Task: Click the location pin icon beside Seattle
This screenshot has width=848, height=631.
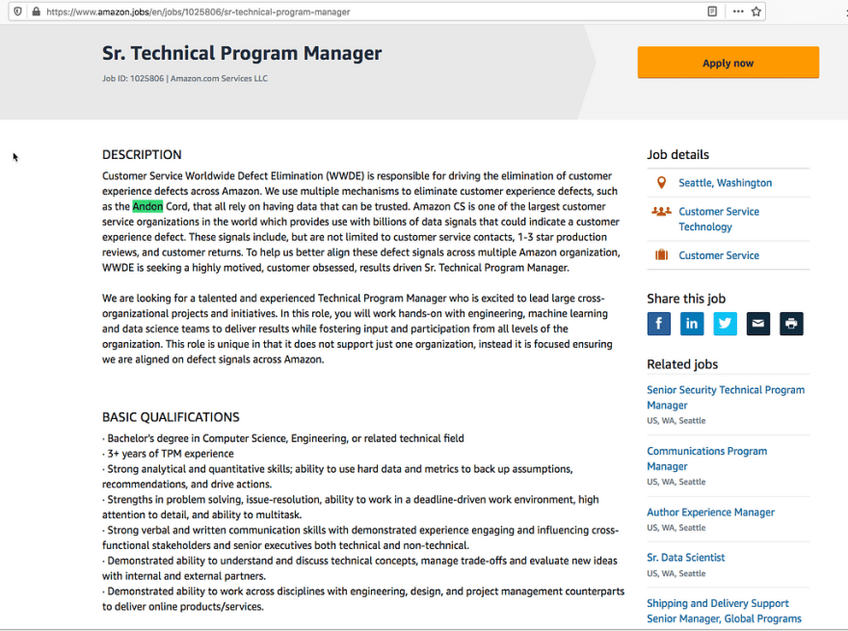Action: (x=661, y=183)
